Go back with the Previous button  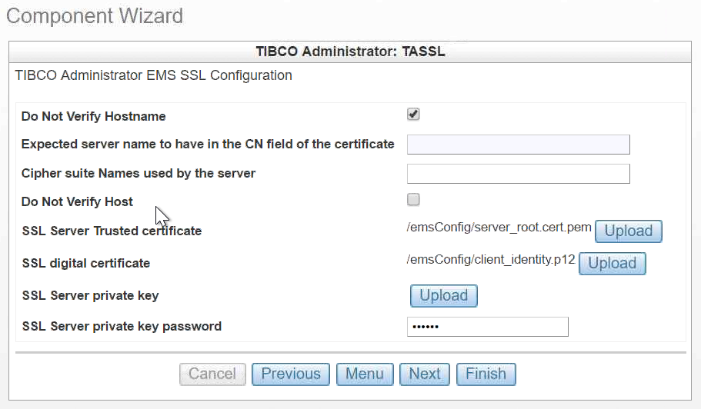pyautogui.click(x=291, y=374)
